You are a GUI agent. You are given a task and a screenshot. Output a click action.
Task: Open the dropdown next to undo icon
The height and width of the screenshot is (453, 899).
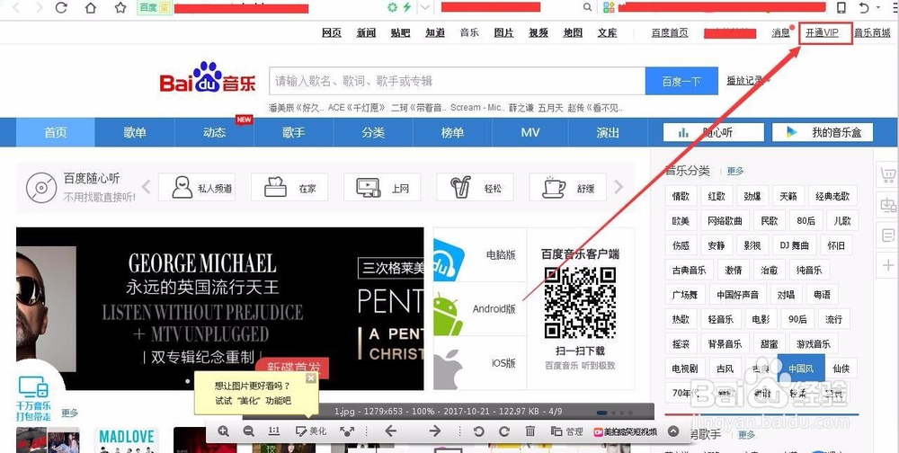tap(879, 8)
